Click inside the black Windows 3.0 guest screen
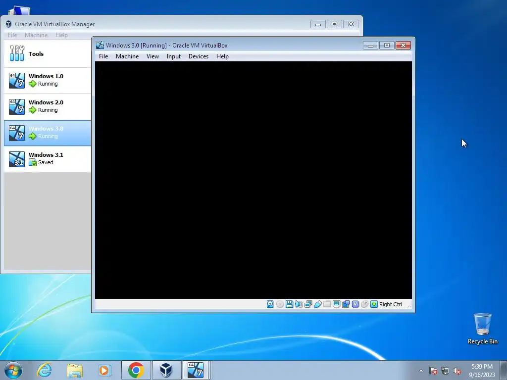Image resolution: width=507 pixels, height=380 pixels. click(x=253, y=180)
